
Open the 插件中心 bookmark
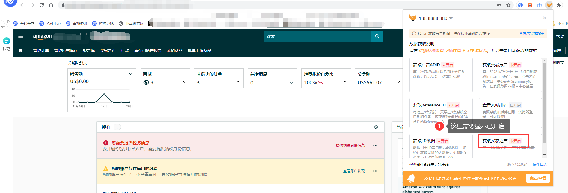(x=50, y=24)
